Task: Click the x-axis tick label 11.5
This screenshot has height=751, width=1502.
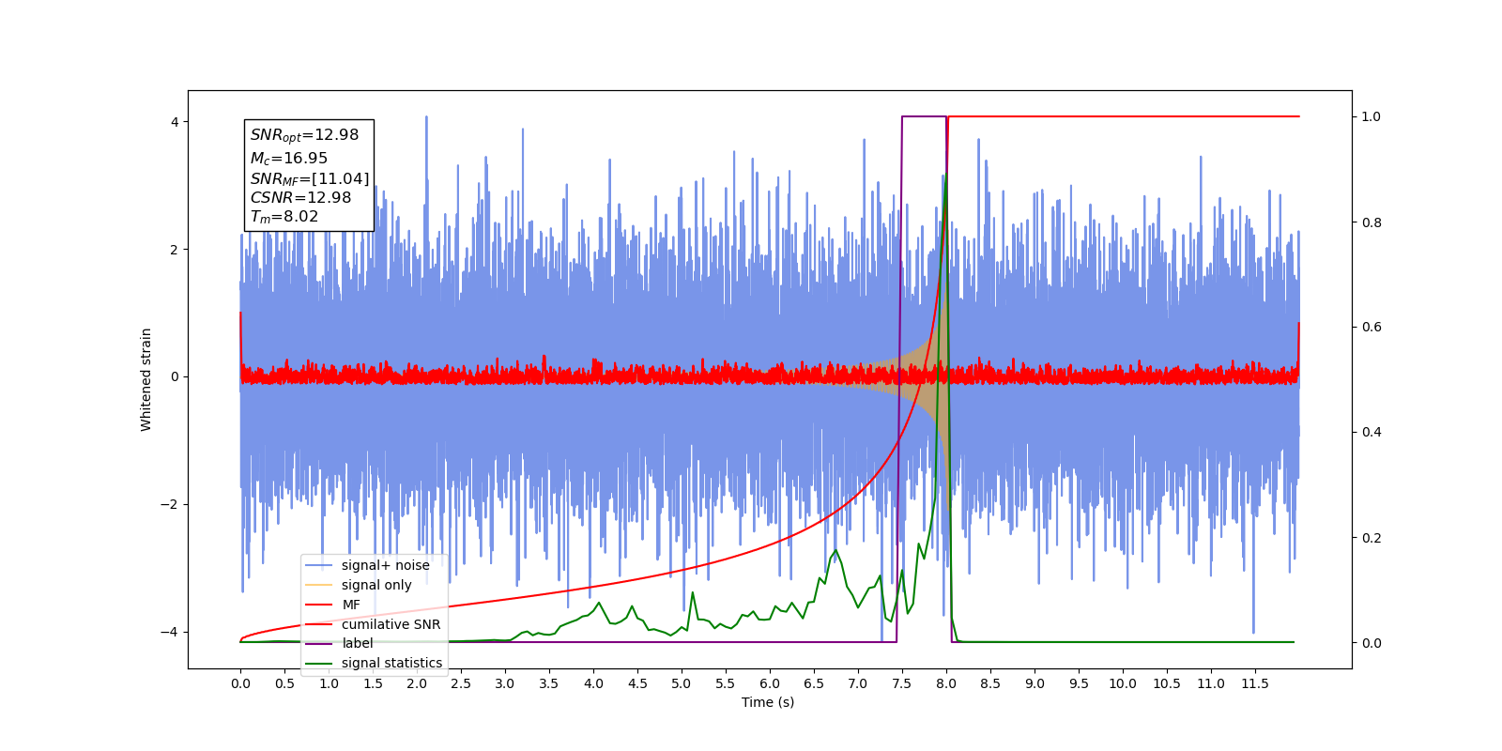Action: click(1255, 683)
